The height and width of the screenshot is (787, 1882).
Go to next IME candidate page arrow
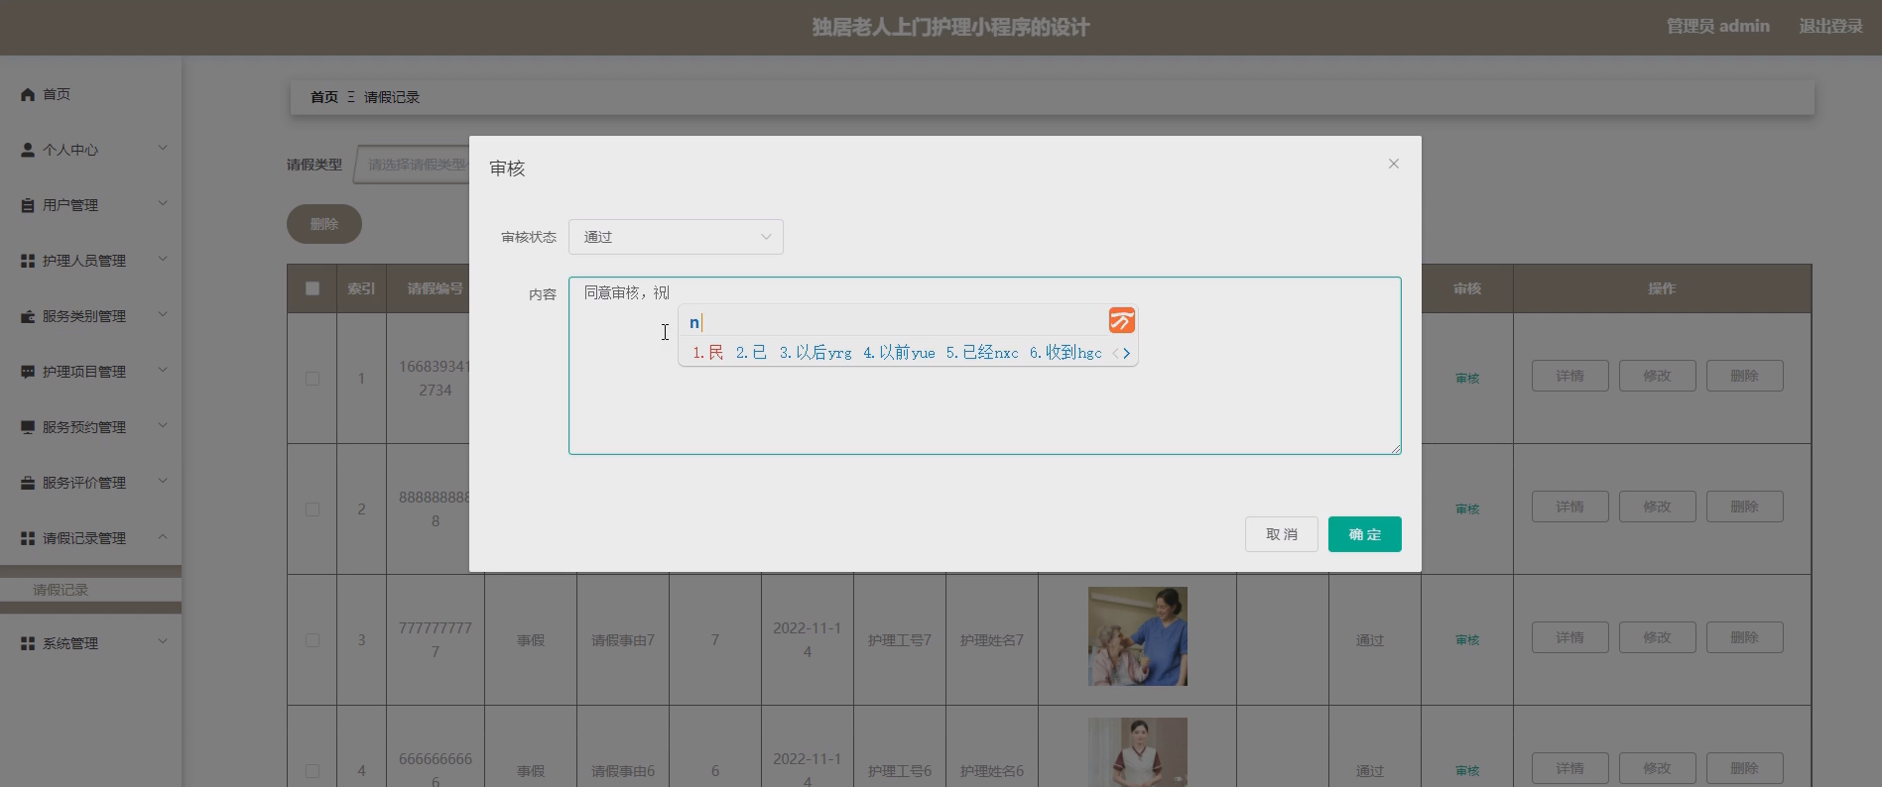1127,353
